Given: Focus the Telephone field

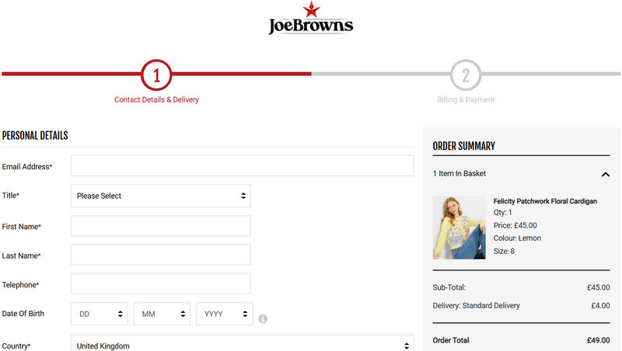Looking at the screenshot, I should point(161,284).
